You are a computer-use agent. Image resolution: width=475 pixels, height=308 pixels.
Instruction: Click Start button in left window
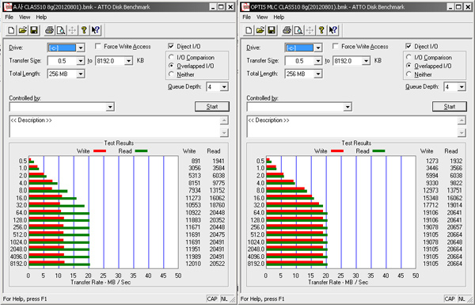tap(212, 107)
